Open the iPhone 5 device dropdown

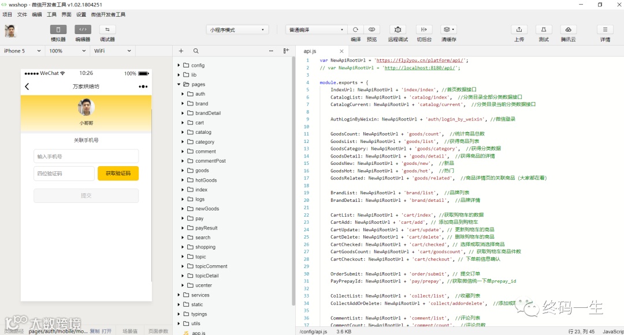coord(22,51)
